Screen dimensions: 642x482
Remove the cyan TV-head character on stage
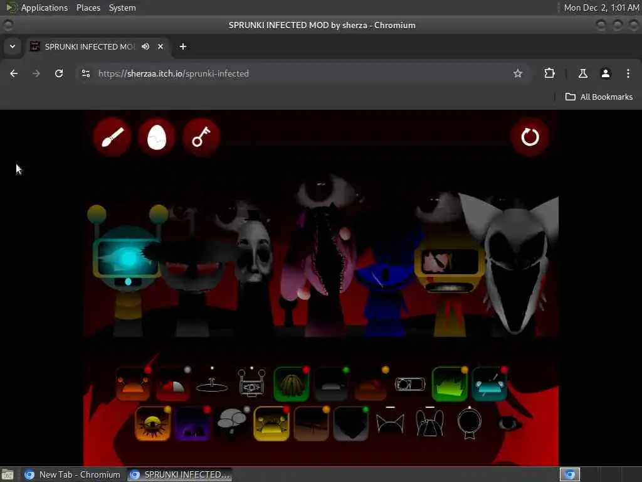tap(127, 270)
